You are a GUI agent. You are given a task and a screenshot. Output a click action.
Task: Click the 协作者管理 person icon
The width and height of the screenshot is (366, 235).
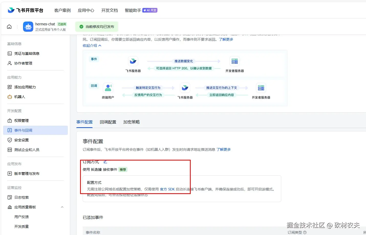coord(10,63)
